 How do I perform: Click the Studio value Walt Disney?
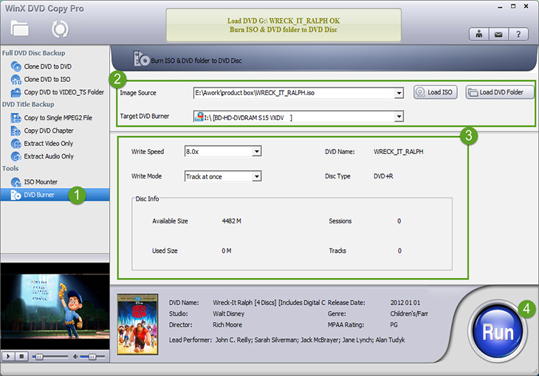pyautogui.click(x=229, y=313)
